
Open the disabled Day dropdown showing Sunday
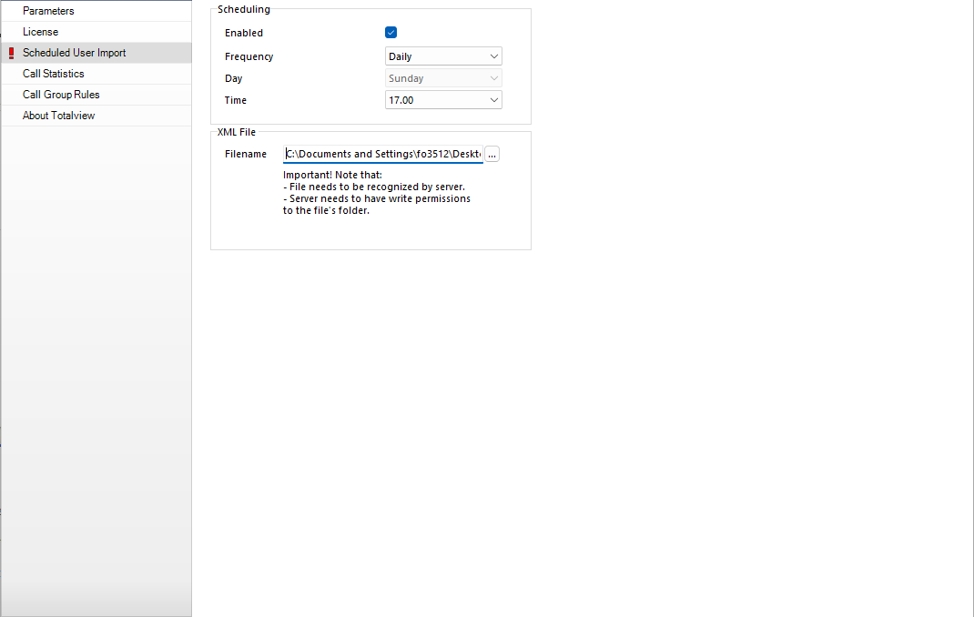[443, 78]
